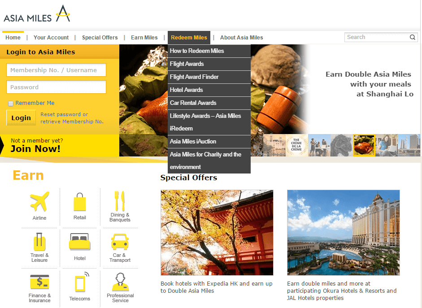This screenshot has width=422, height=308.
Task: Select Car Rental Awards entry
Action: tap(209, 103)
